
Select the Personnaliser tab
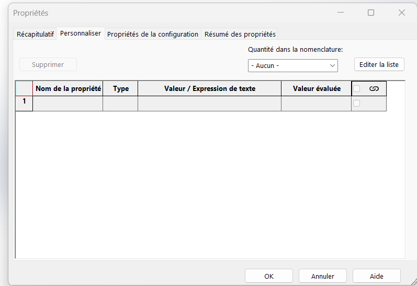click(x=81, y=33)
